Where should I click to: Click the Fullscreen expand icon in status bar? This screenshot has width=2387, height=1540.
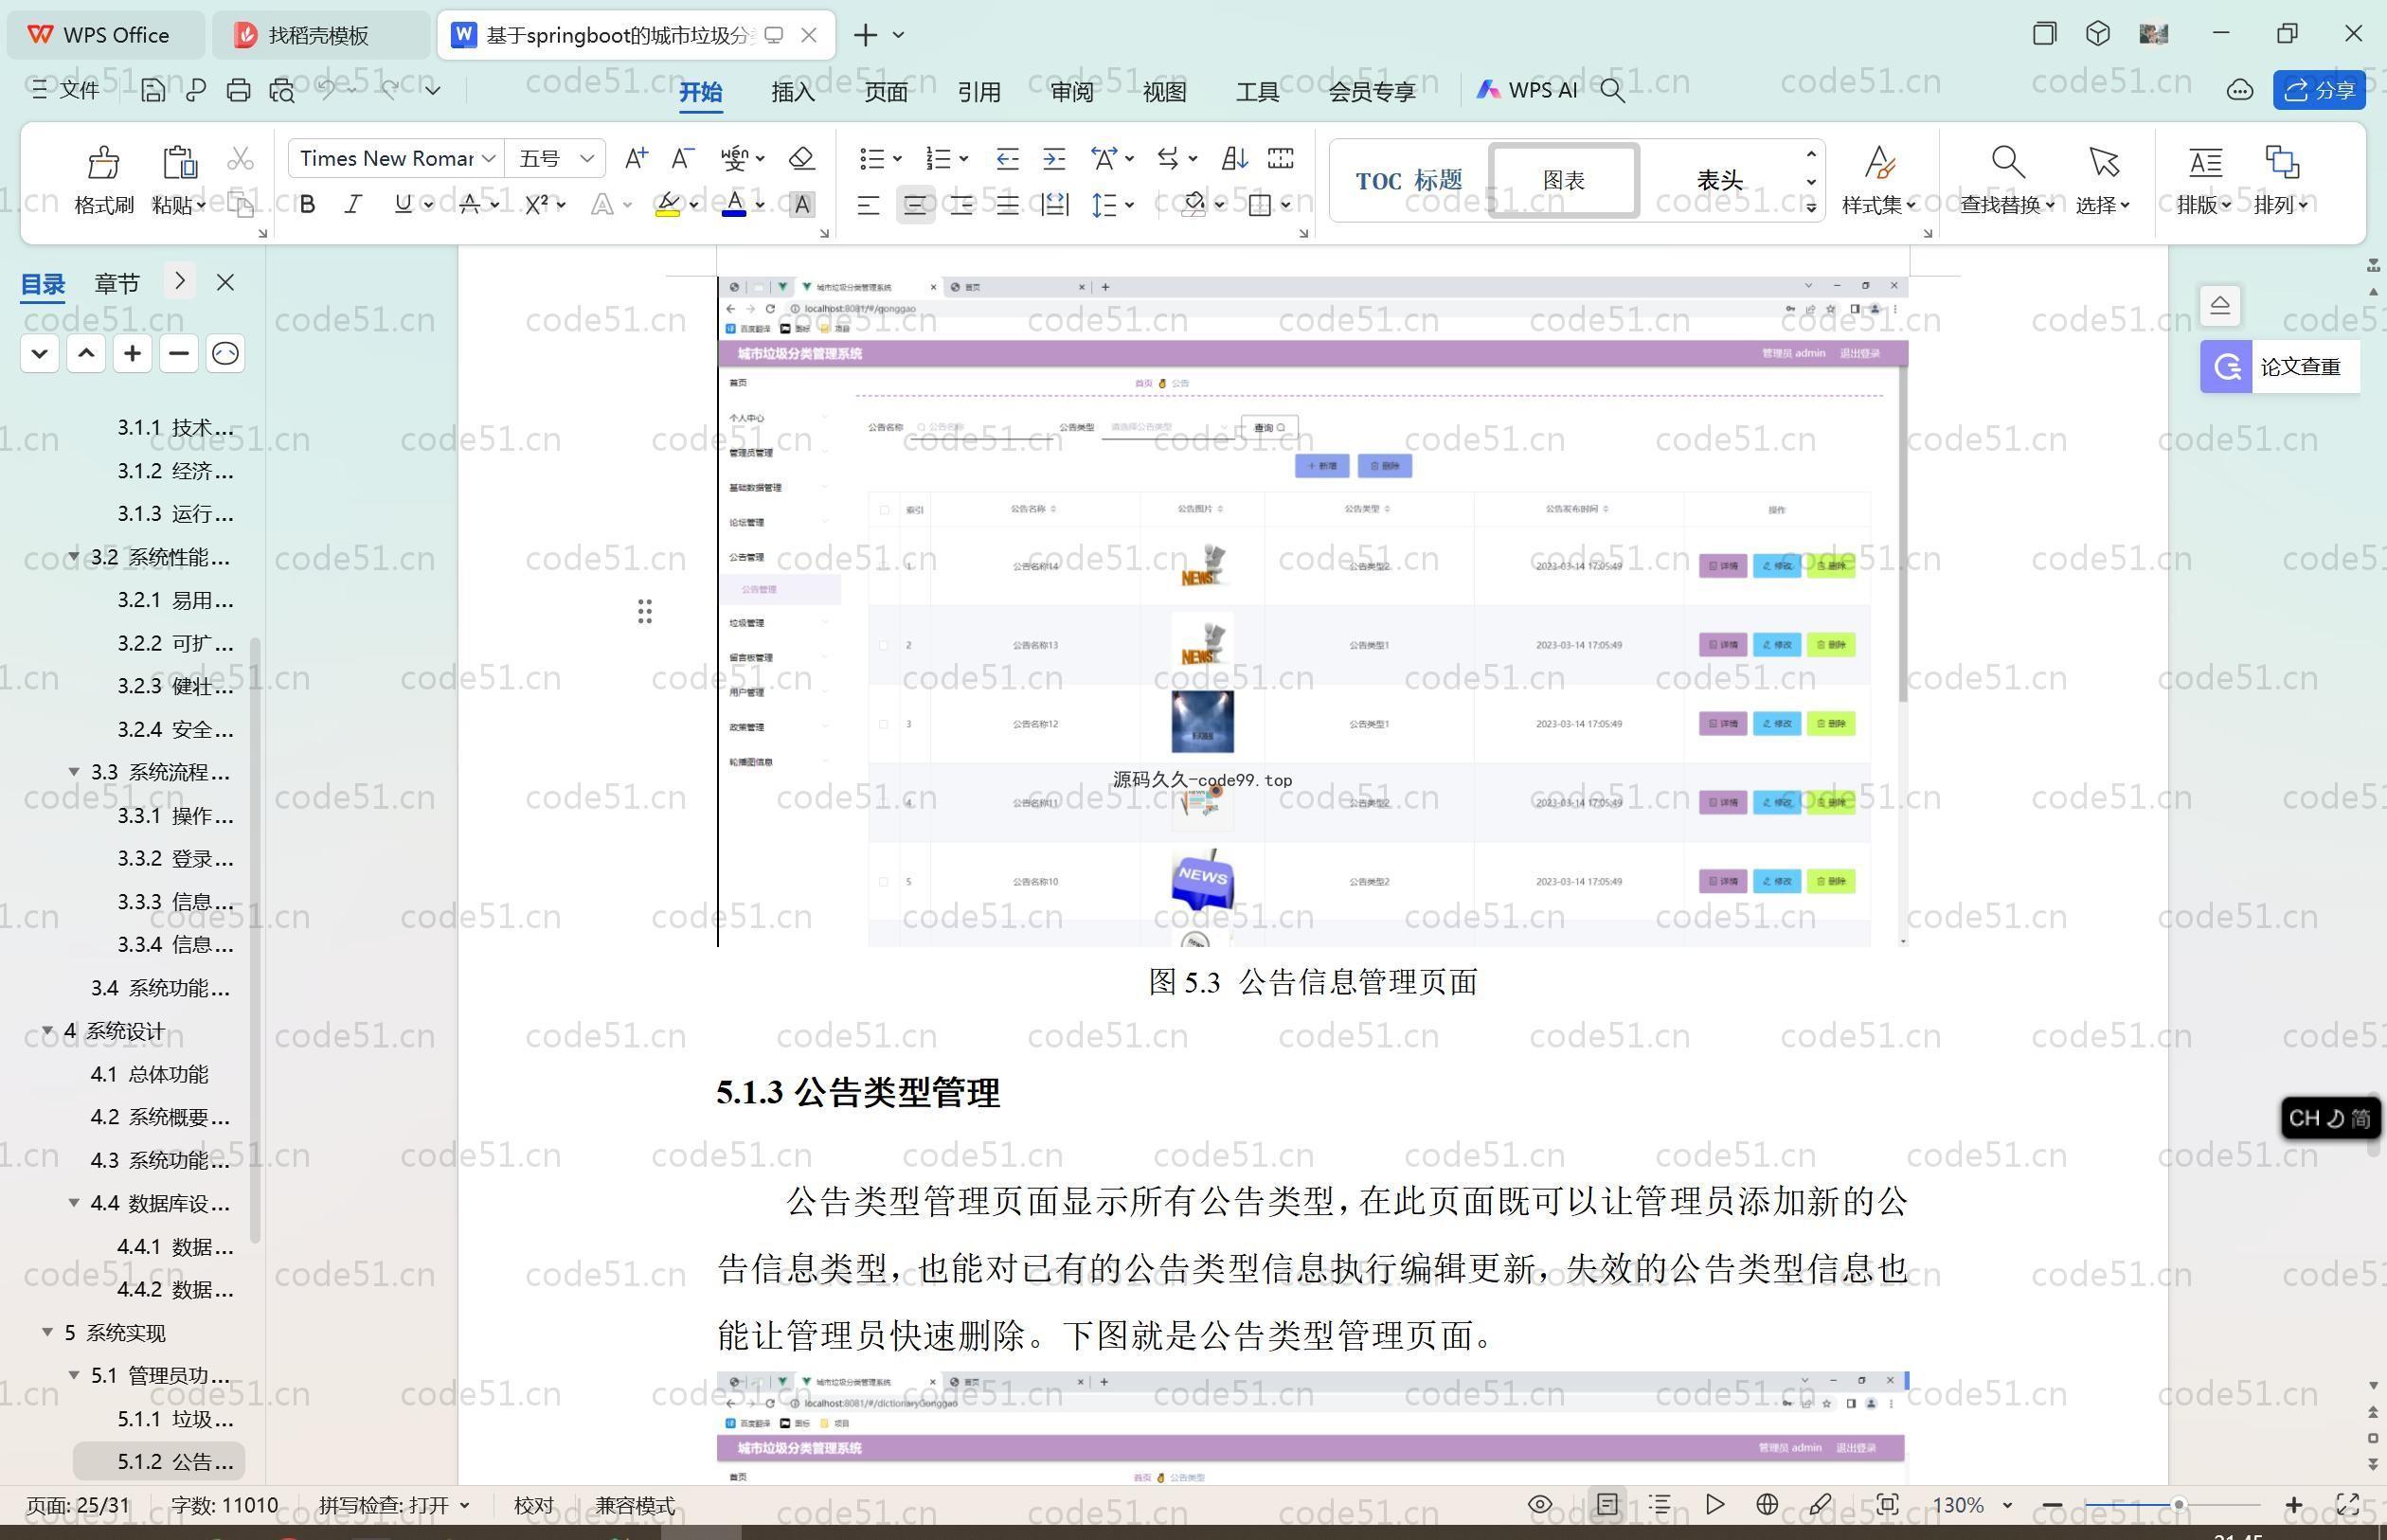point(2347,1504)
